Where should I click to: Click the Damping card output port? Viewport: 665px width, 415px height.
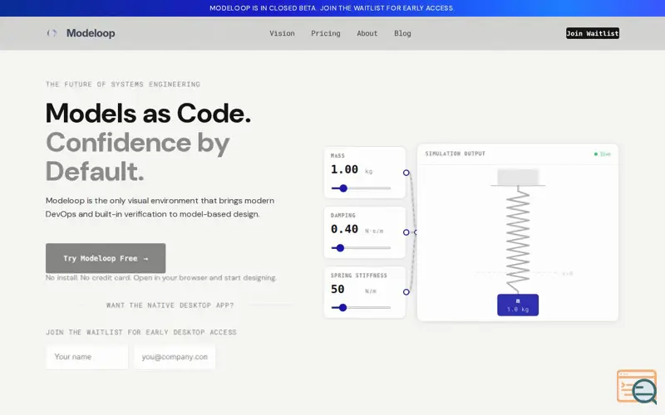[406, 232]
